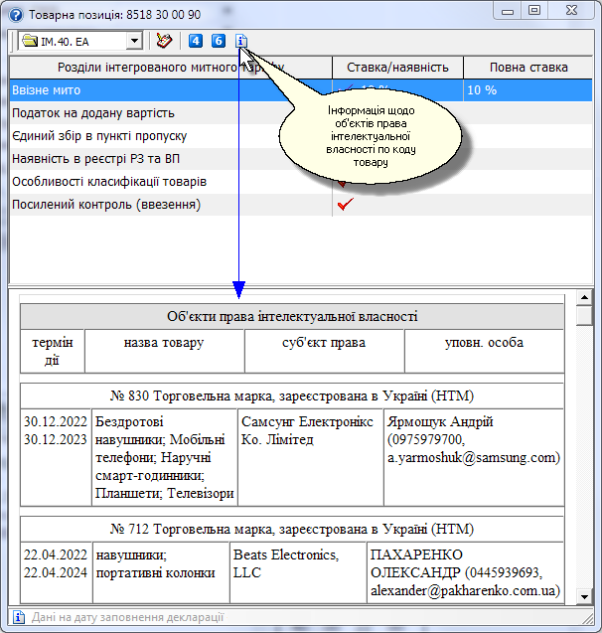Click the 'навушники; портативні колонки' goods cell
This screenshot has height=633, width=602.
[x=161, y=572]
